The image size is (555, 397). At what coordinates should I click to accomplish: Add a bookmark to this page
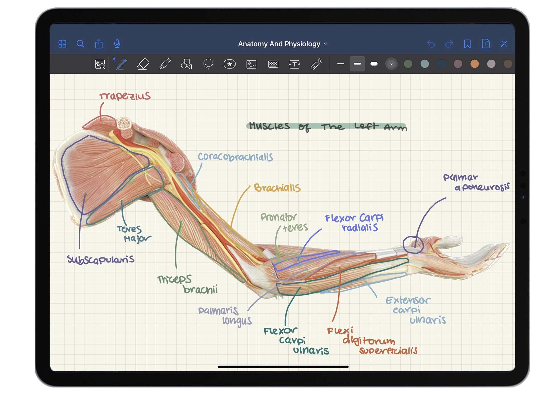(467, 44)
